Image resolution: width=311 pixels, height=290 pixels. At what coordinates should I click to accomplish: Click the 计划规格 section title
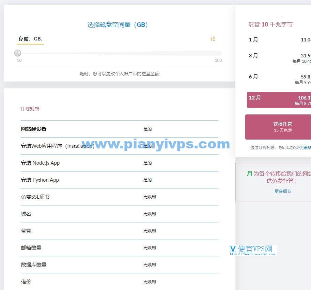pos(30,109)
